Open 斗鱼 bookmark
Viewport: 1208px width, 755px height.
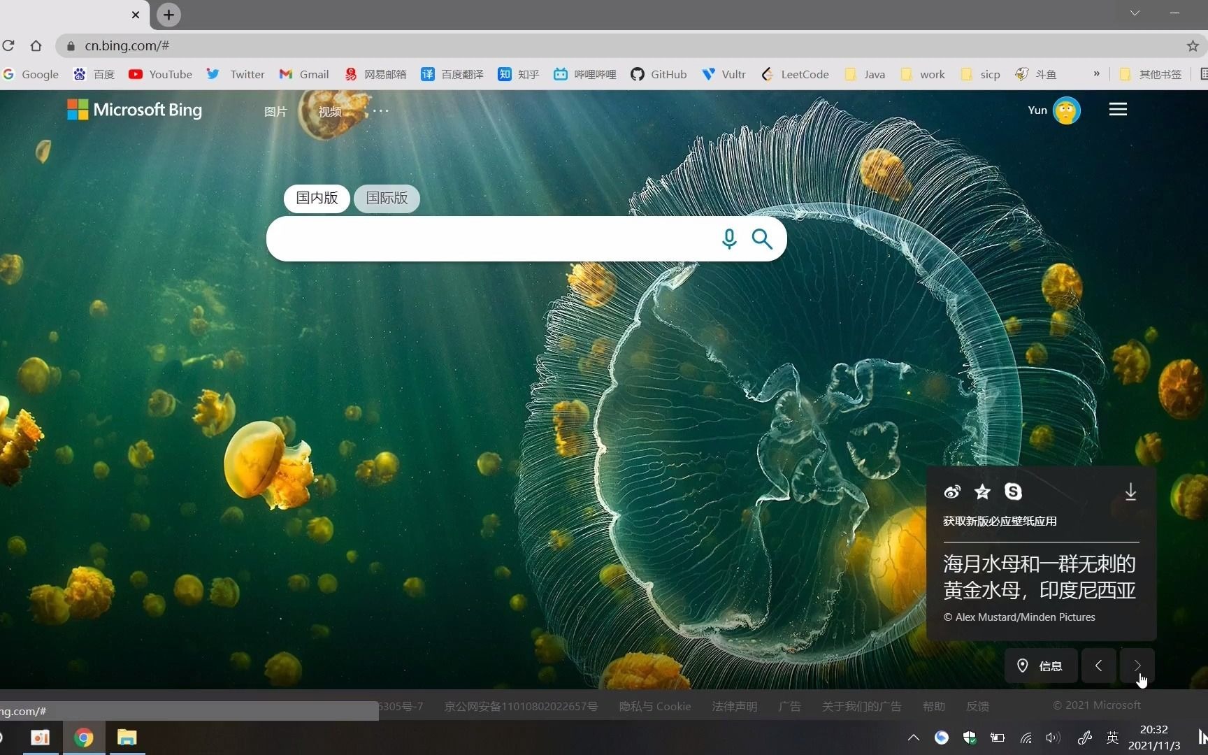pyautogui.click(x=1036, y=74)
